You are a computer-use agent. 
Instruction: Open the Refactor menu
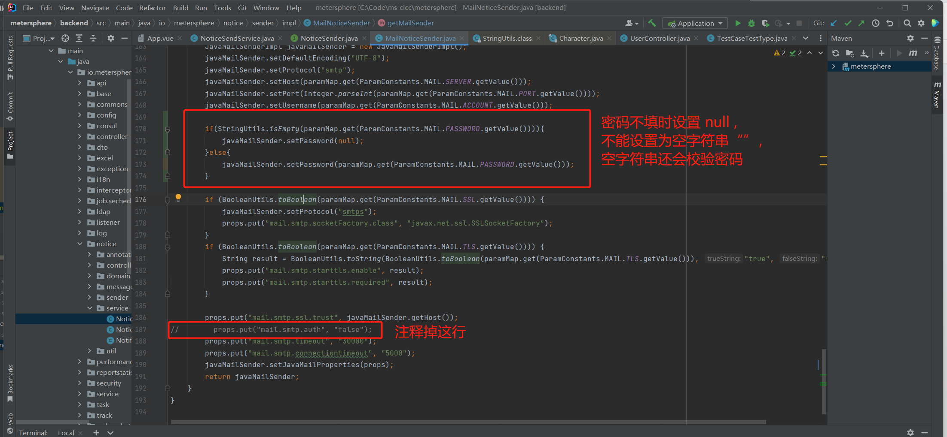point(152,8)
